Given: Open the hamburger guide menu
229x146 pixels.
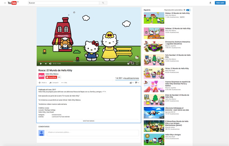Looking at the screenshot, I should (x=5, y=3).
